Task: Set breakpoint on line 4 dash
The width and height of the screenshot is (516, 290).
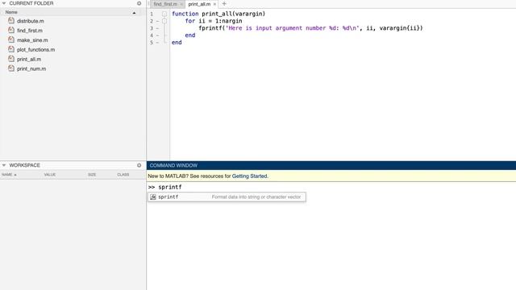Action: pyautogui.click(x=157, y=35)
